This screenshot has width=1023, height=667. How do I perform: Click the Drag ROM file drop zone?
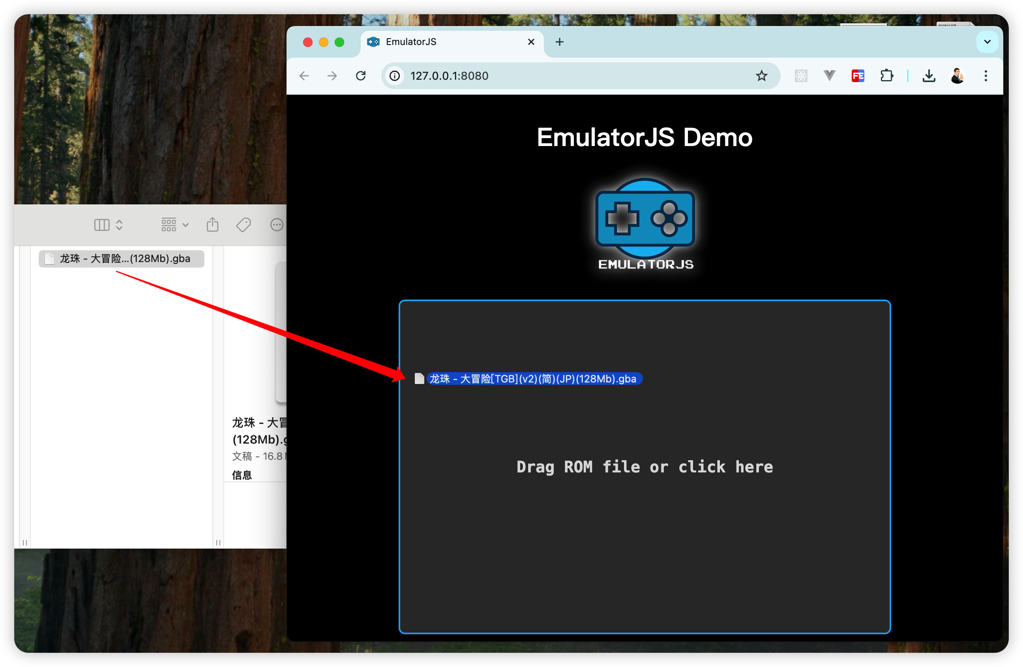tap(645, 467)
